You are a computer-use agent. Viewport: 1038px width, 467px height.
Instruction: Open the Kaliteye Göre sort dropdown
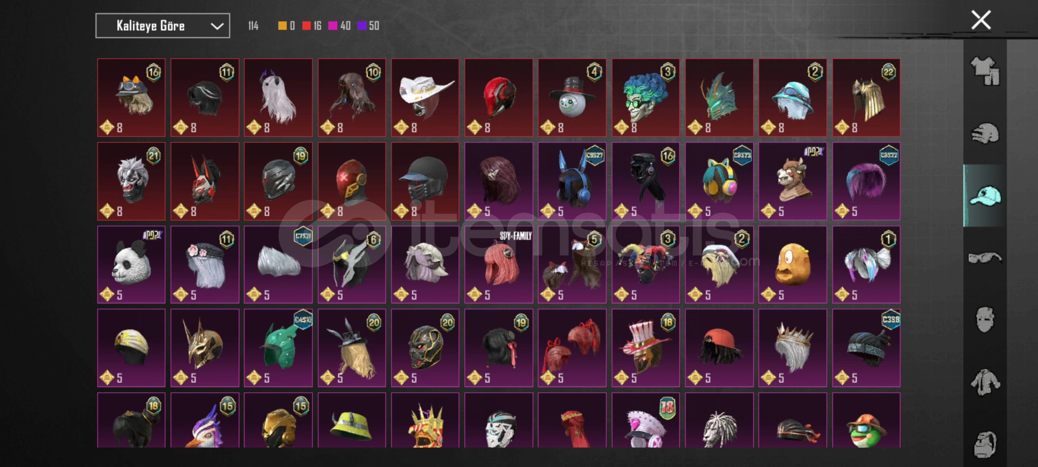(163, 26)
